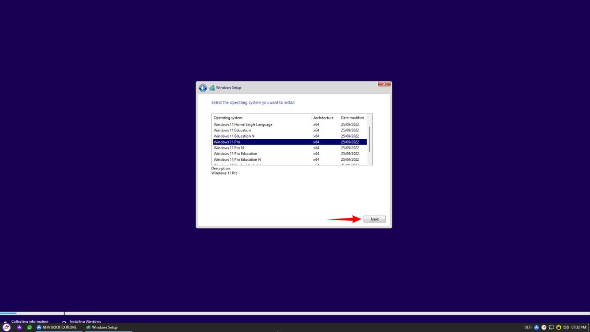Click the 25/09/2022 date in Windows 11 Education row
The image size is (590, 332).
click(350, 130)
